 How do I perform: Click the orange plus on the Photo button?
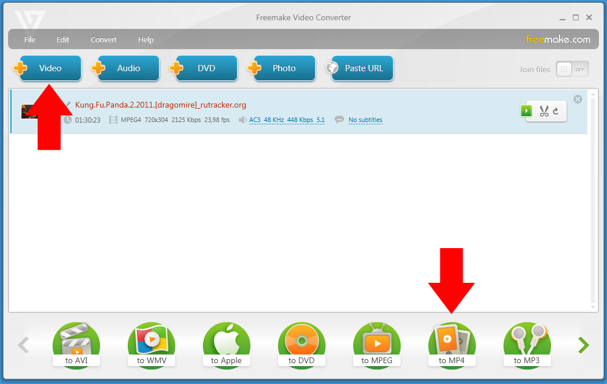[x=255, y=68]
